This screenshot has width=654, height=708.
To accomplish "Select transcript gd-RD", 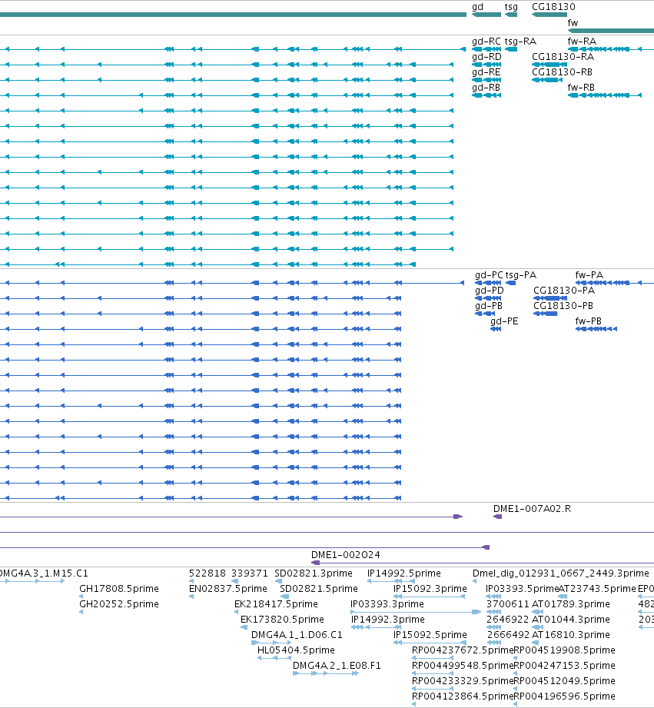I will 486,57.
